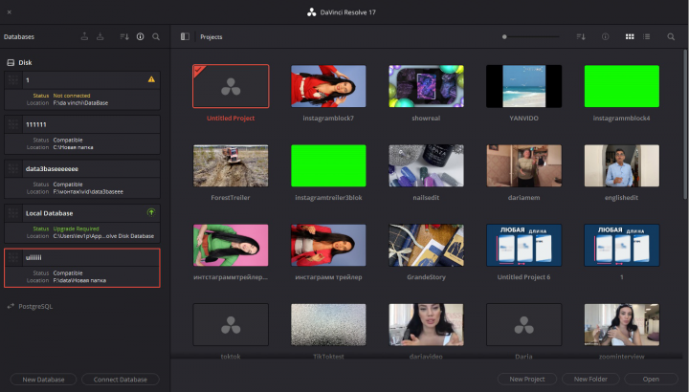689x392 pixels.
Task: Click the backup database icon in Databases header
Action: 84,37
